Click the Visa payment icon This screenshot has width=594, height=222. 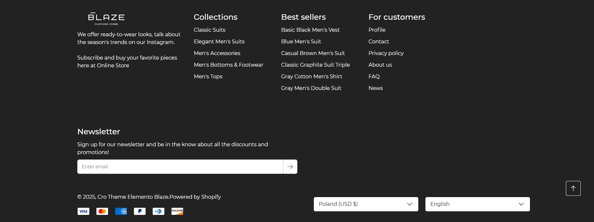[83, 211]
